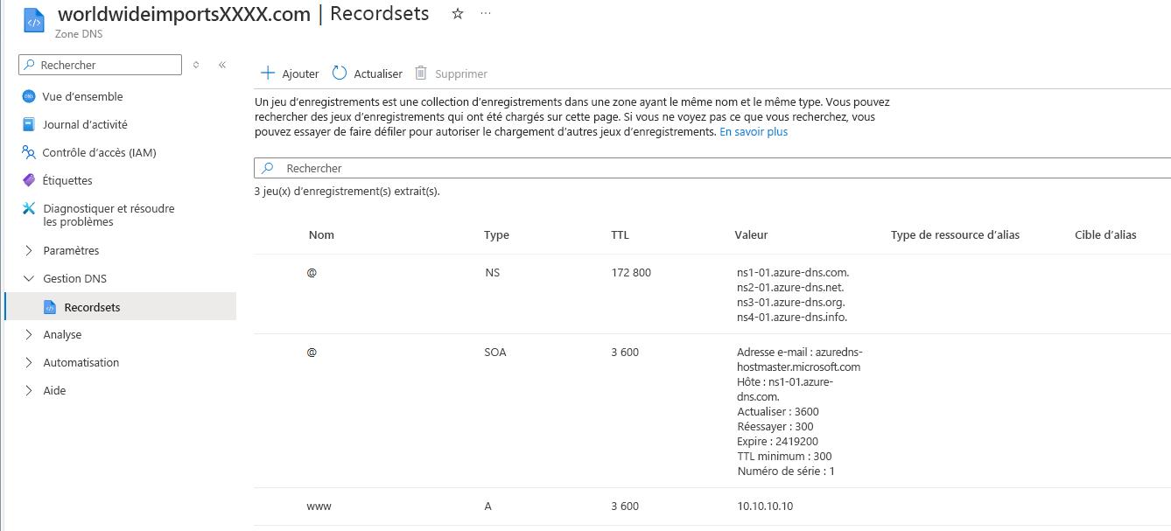Go to Contrôle d'accès (IAM)

99,152
